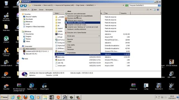This screenshot has height=100, width=179.
Task: Open Google Chrome from the taskbar
Action: (19, 97)
